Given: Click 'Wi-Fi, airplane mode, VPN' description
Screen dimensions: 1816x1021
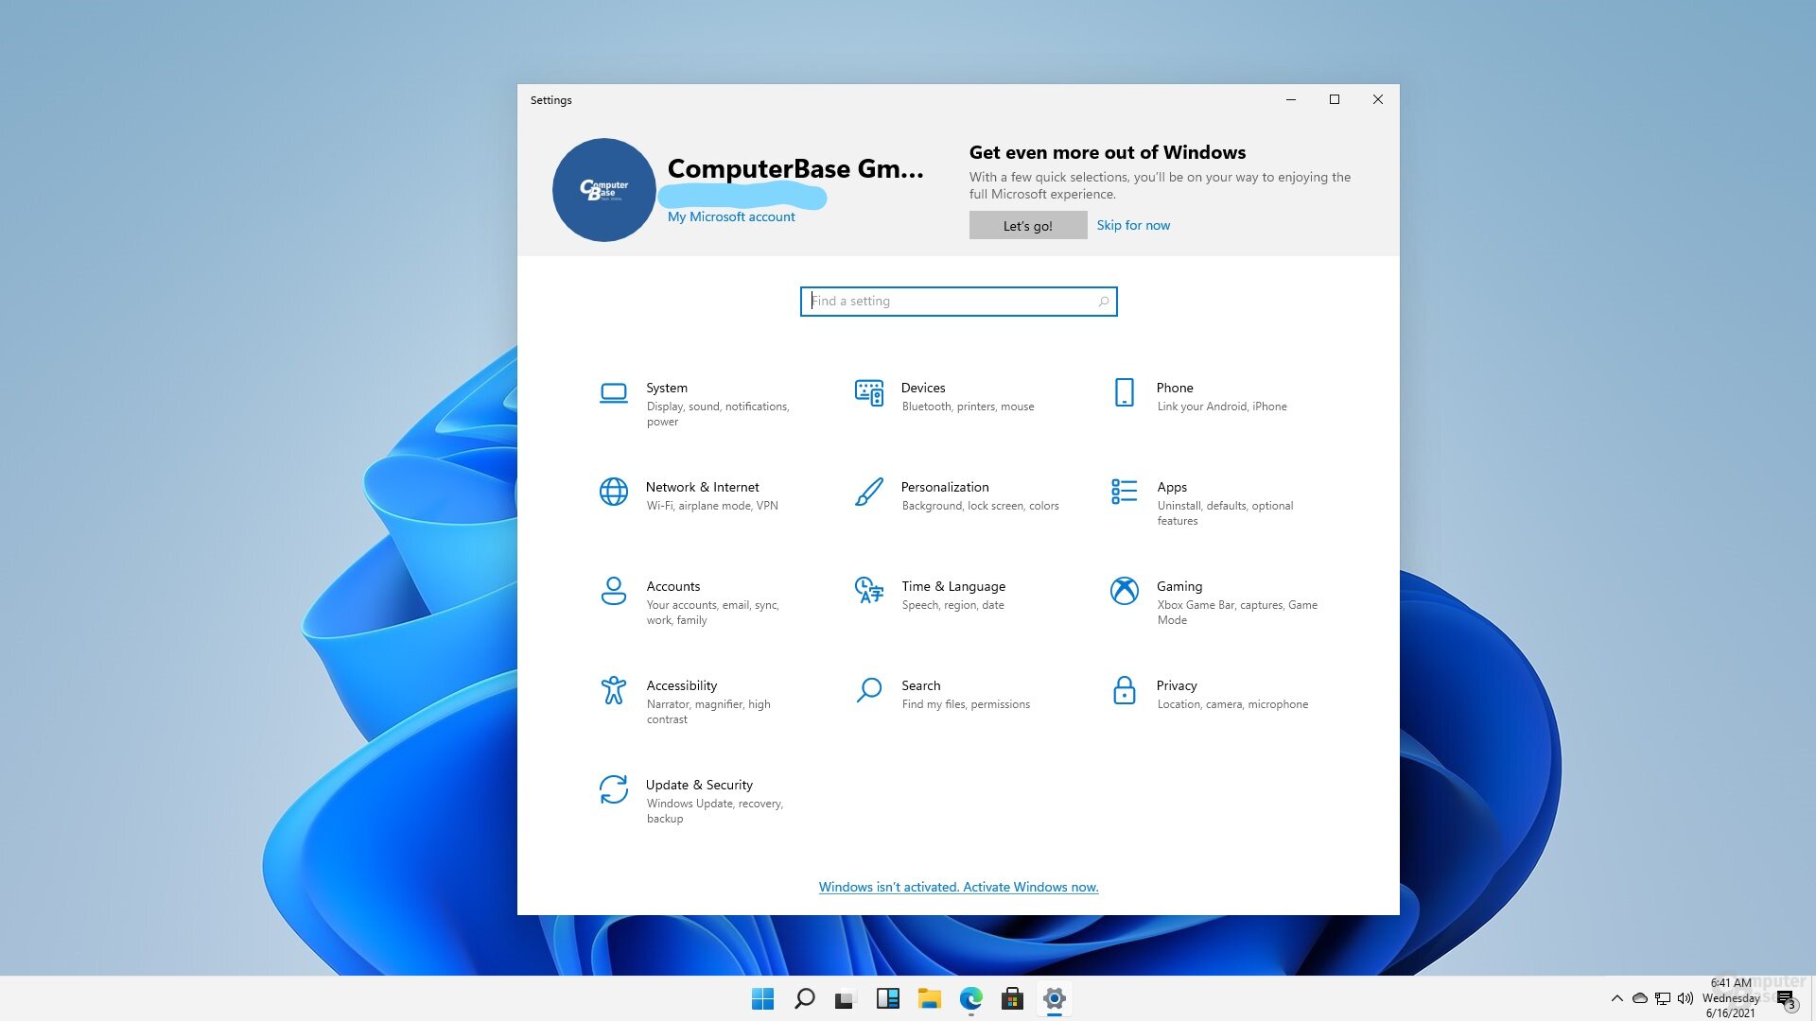Looking at the screenshot, I should [711, 506].
